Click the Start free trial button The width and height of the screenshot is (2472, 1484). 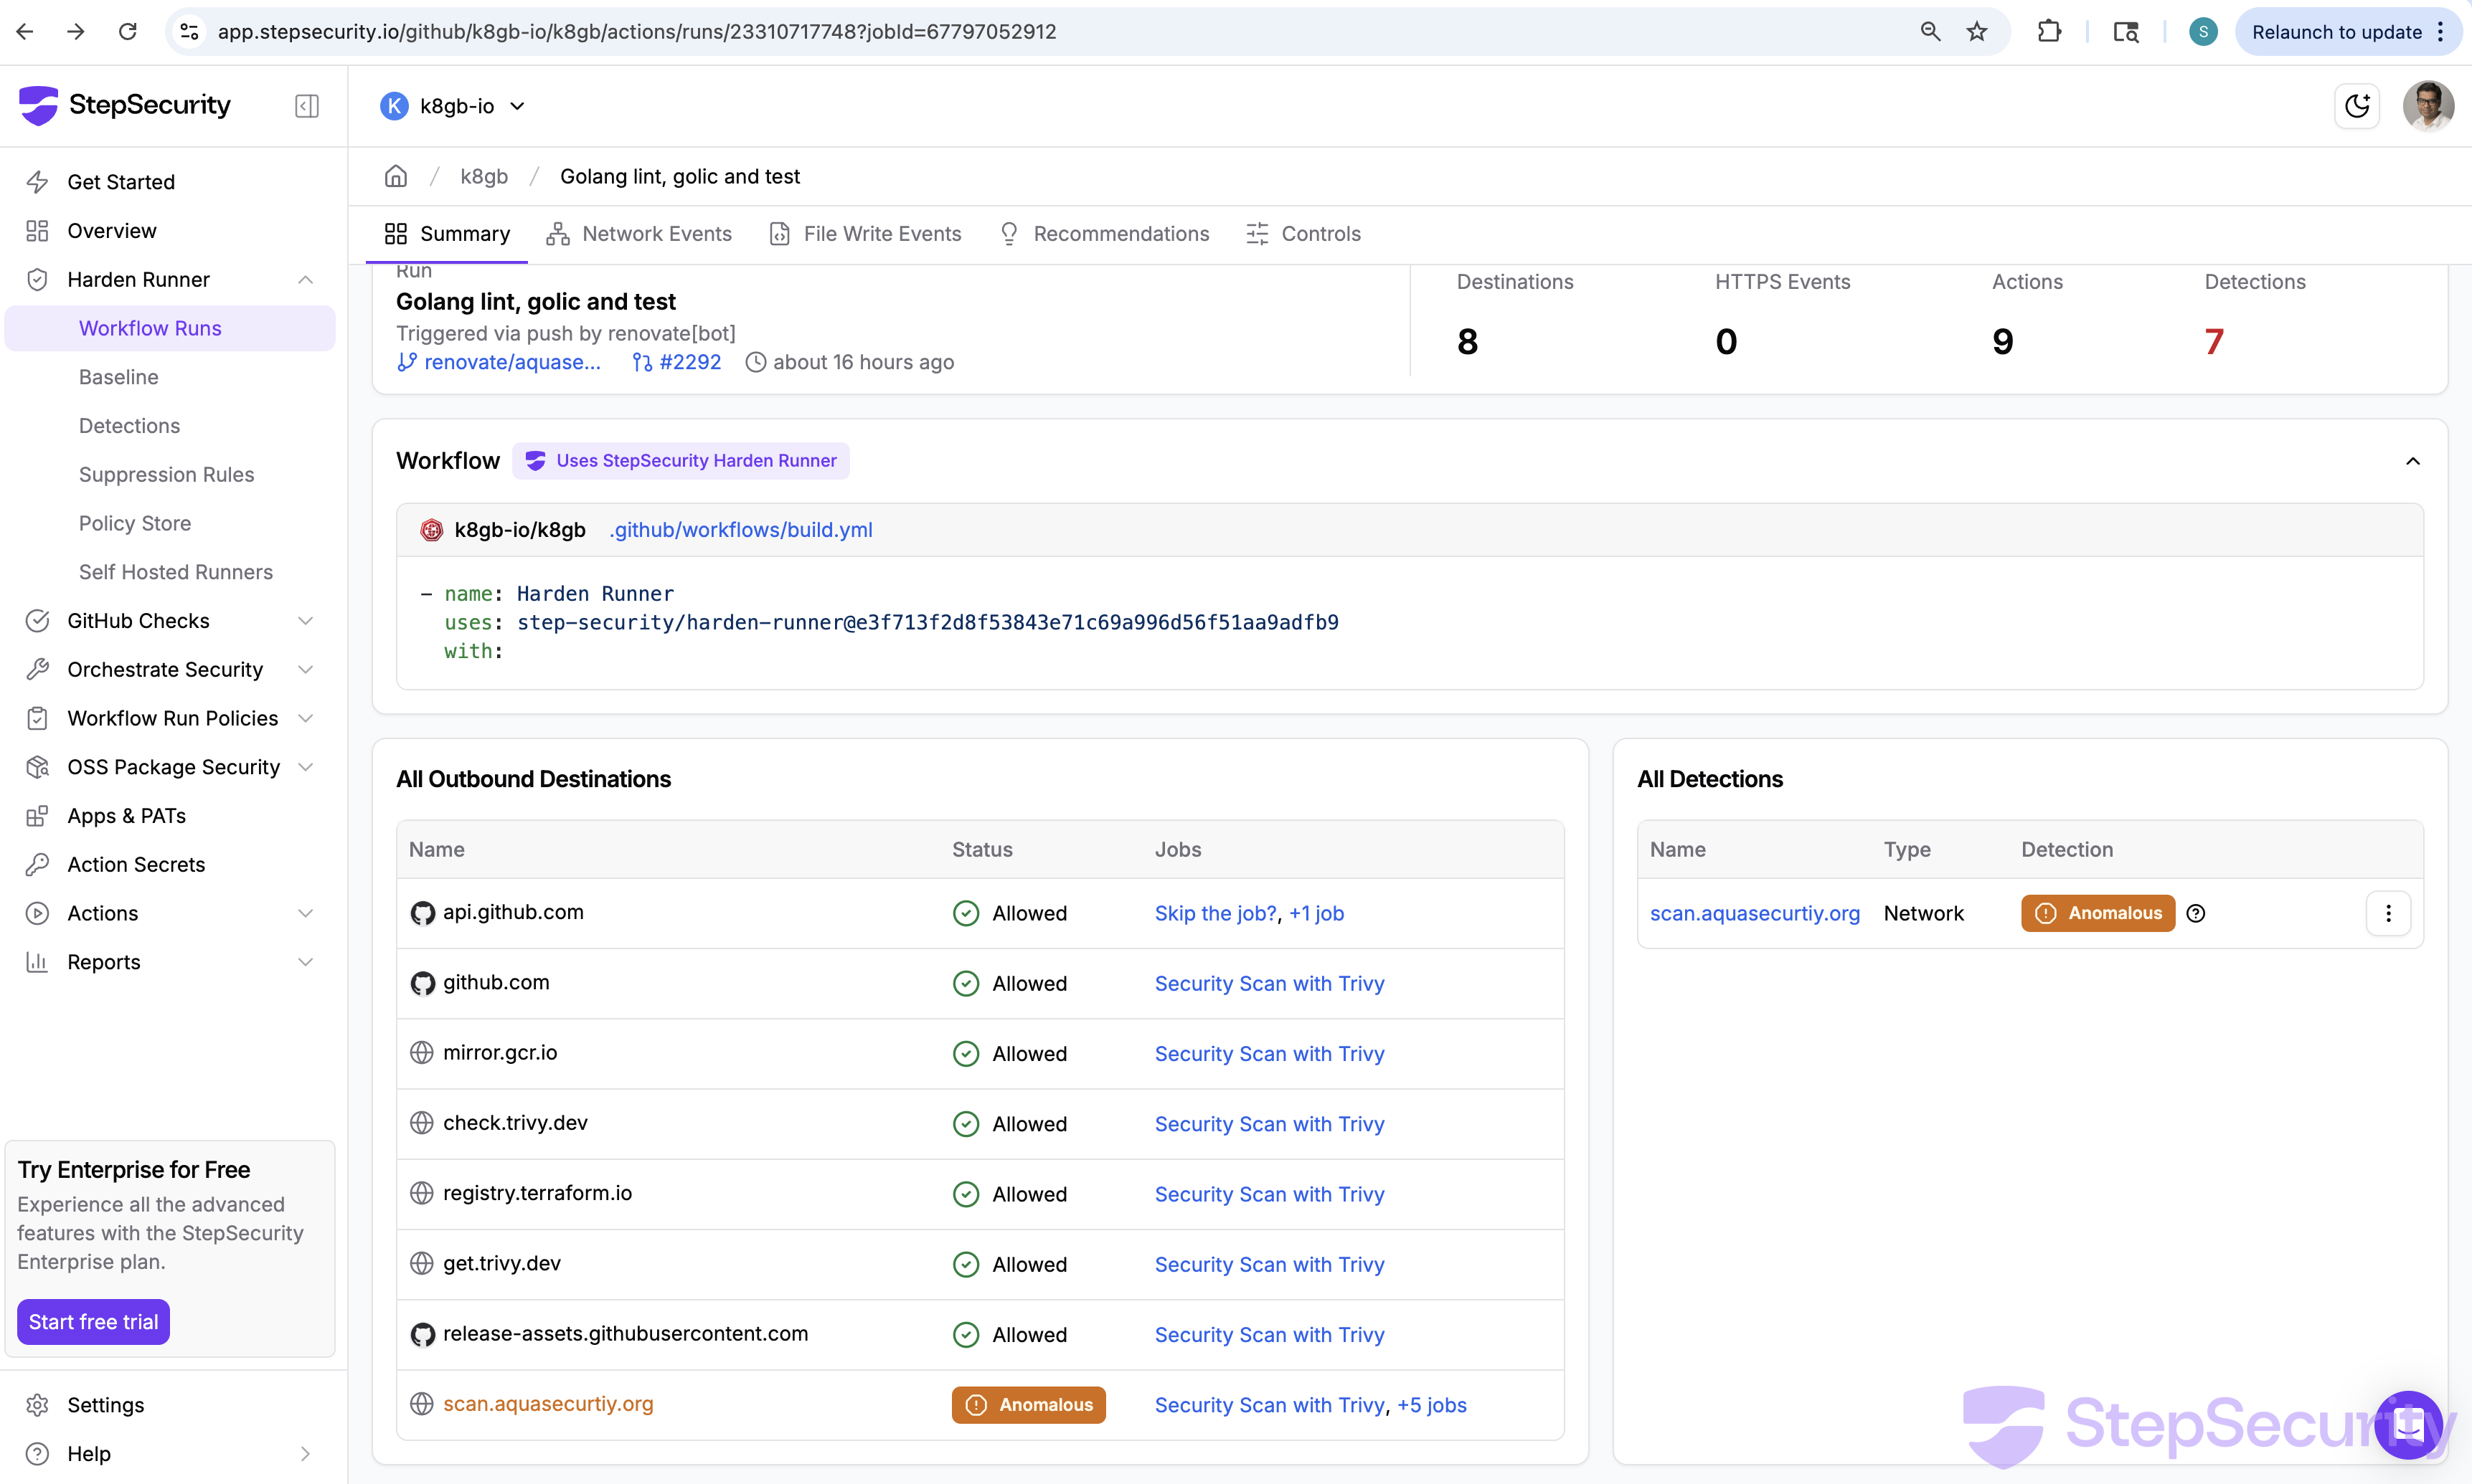(93, 1322)
